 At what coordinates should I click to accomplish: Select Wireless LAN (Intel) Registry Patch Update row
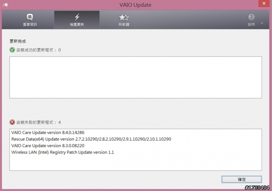[x=62, y=152]
